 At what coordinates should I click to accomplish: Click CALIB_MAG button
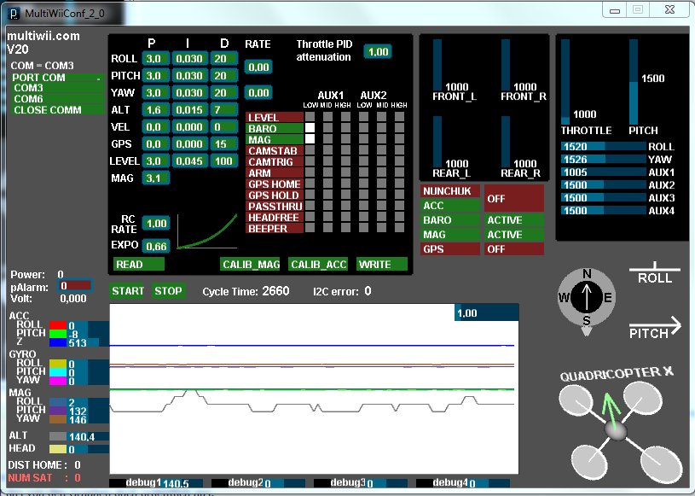click(251, 264)
